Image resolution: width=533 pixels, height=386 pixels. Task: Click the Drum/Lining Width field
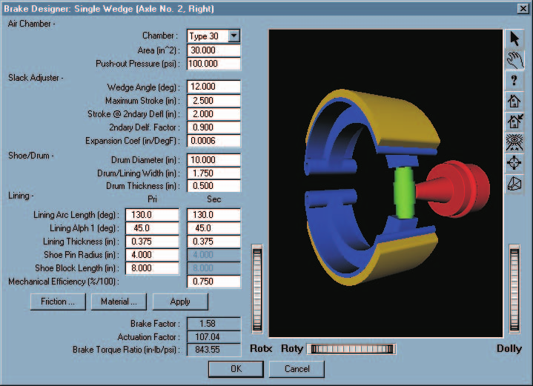pyautogui.click(x=213, y=173)
